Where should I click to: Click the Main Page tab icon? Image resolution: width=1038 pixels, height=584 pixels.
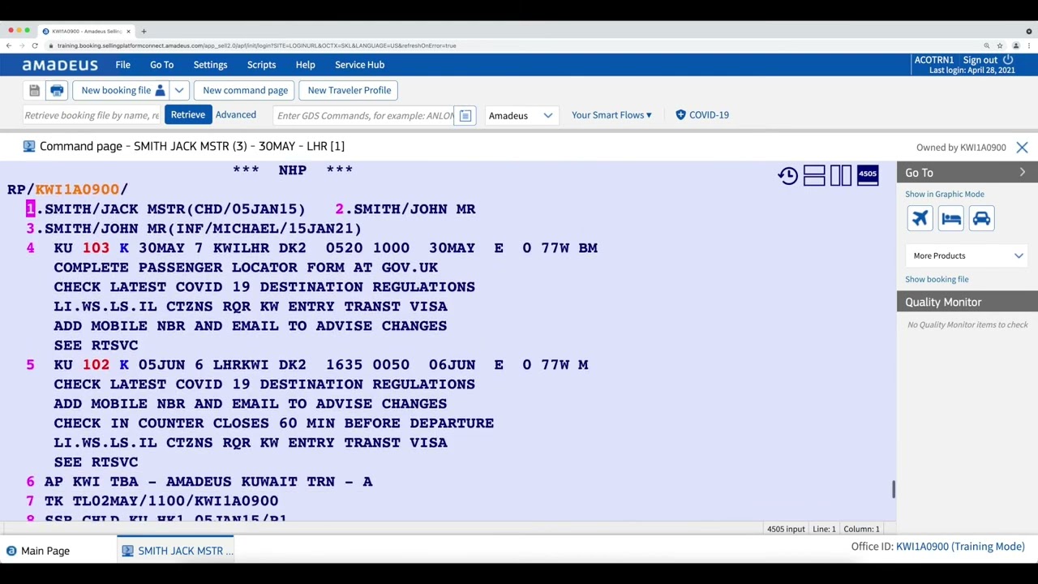click(x=11, y=551)
